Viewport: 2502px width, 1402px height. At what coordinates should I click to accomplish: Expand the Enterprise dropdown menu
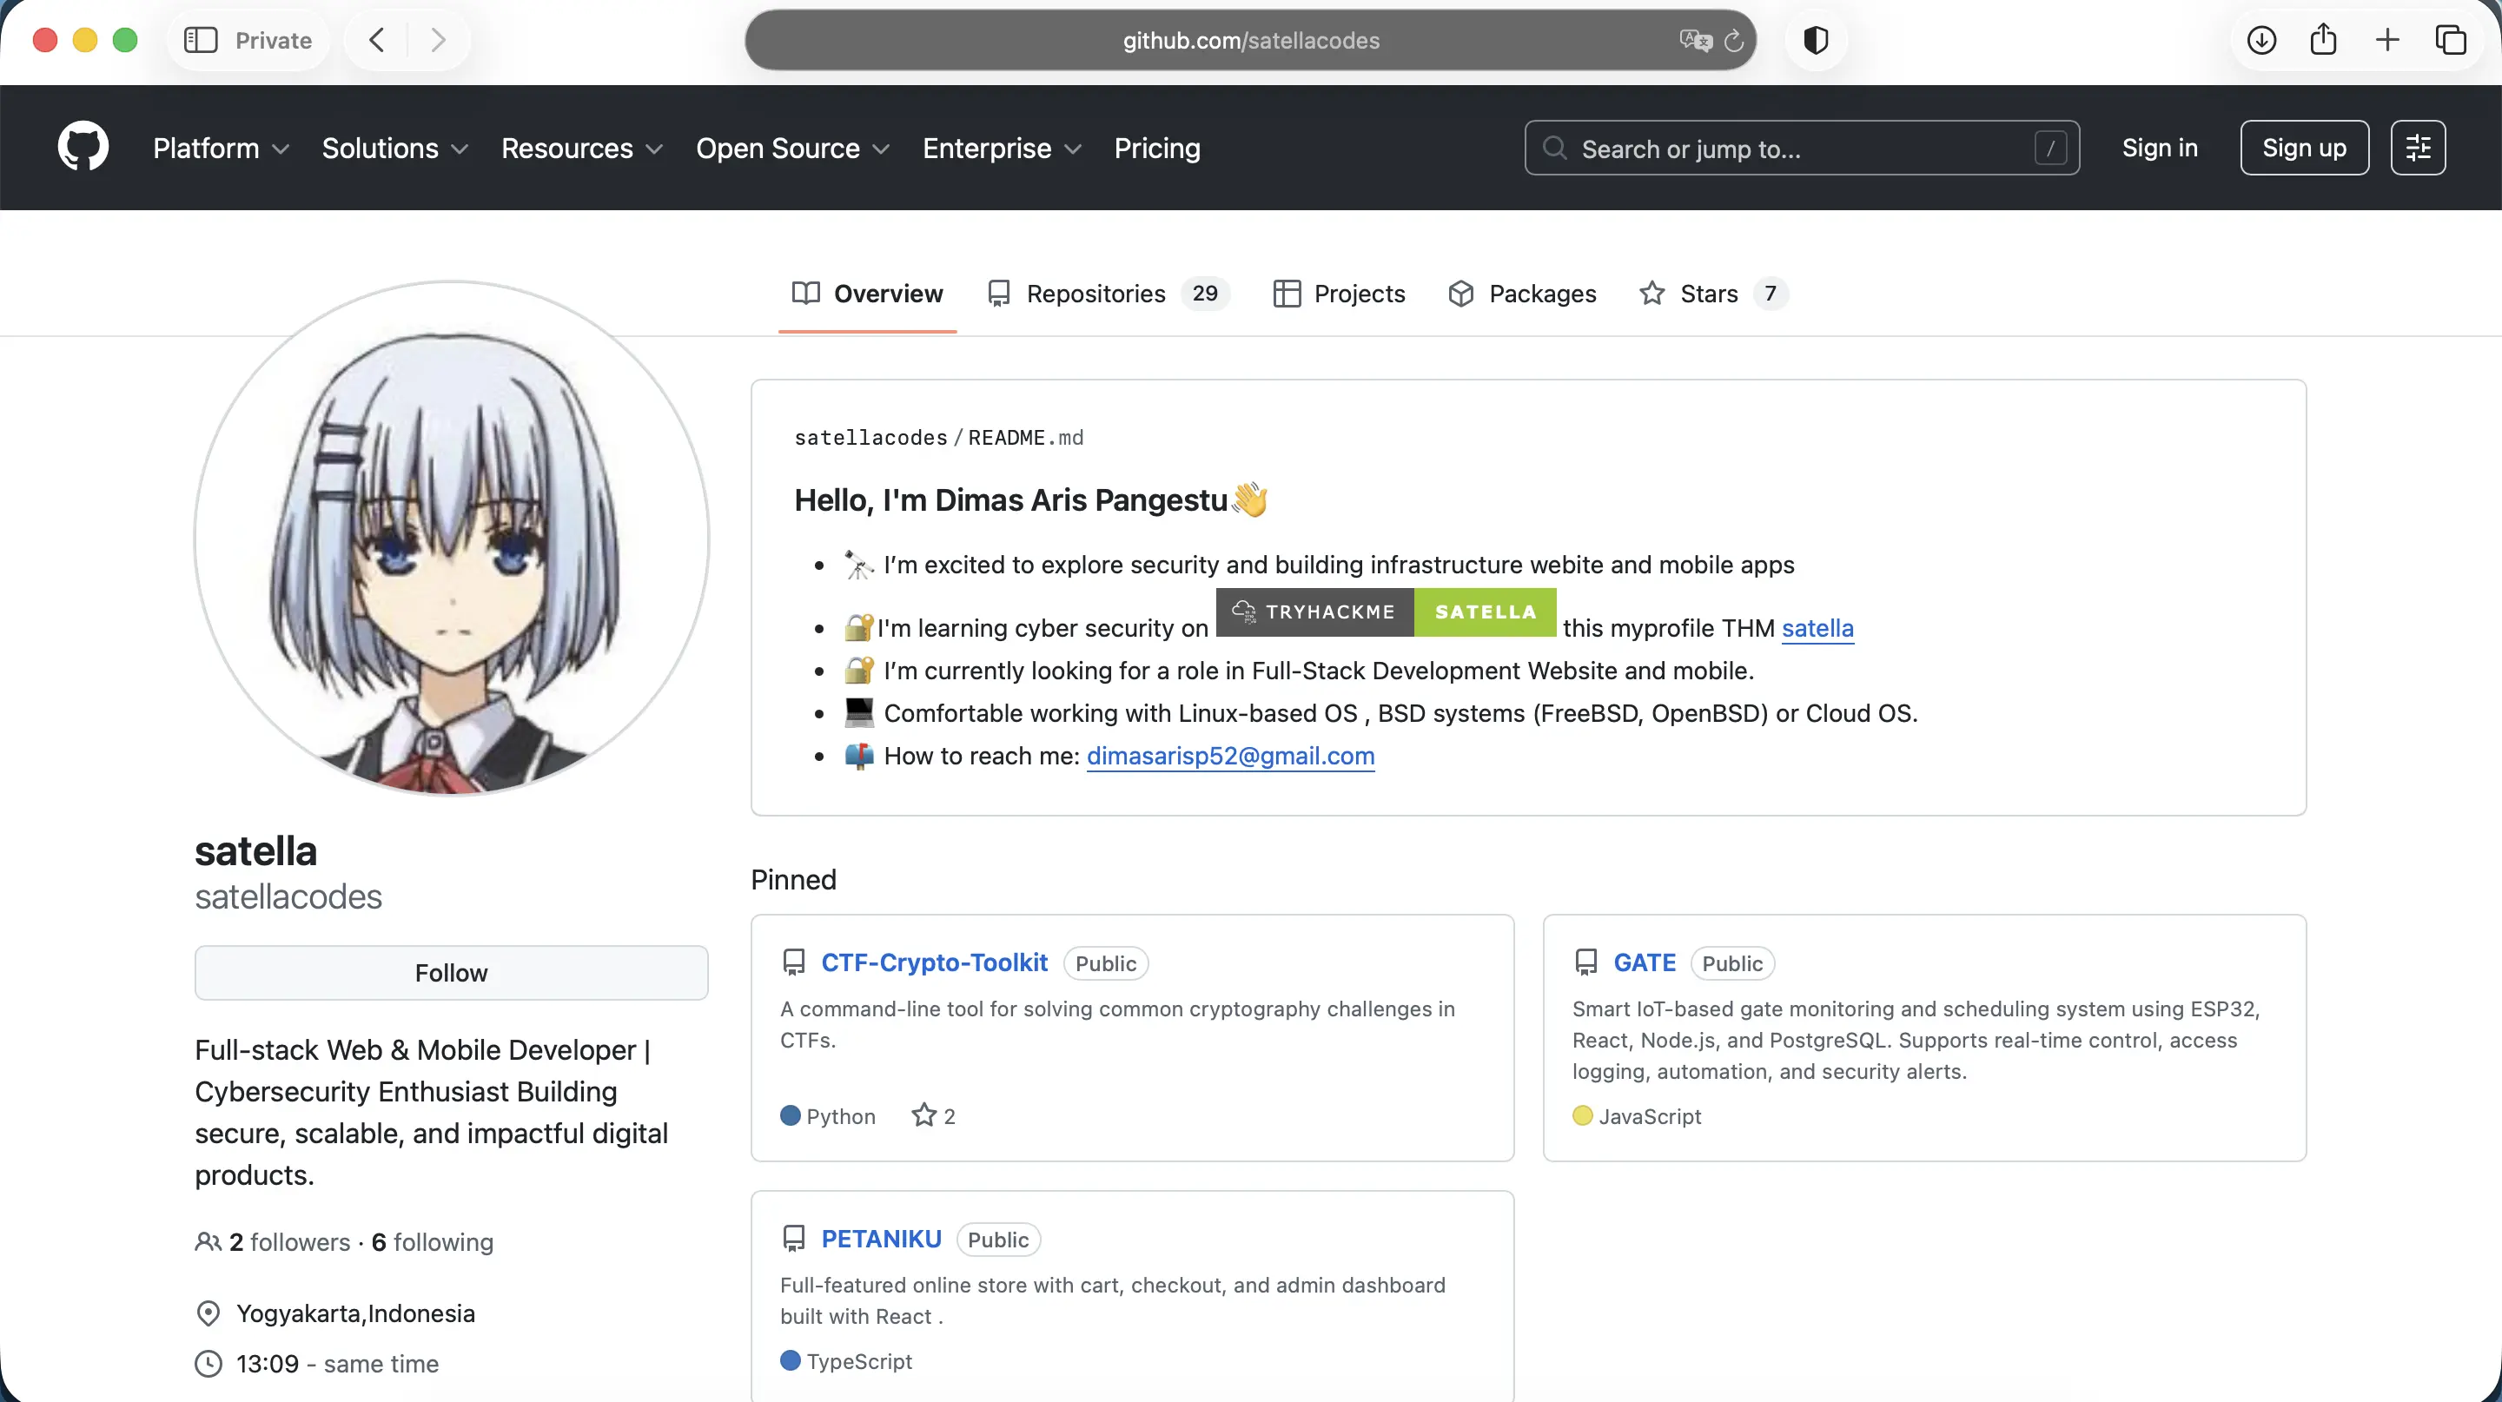tap(1001, 148)
